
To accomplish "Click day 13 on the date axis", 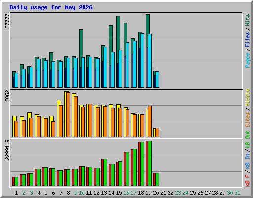I will pos(104,193).
